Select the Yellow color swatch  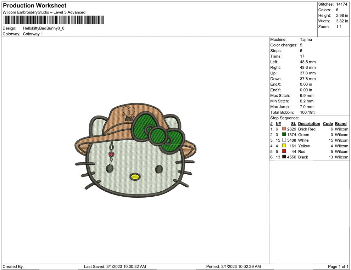283,146
